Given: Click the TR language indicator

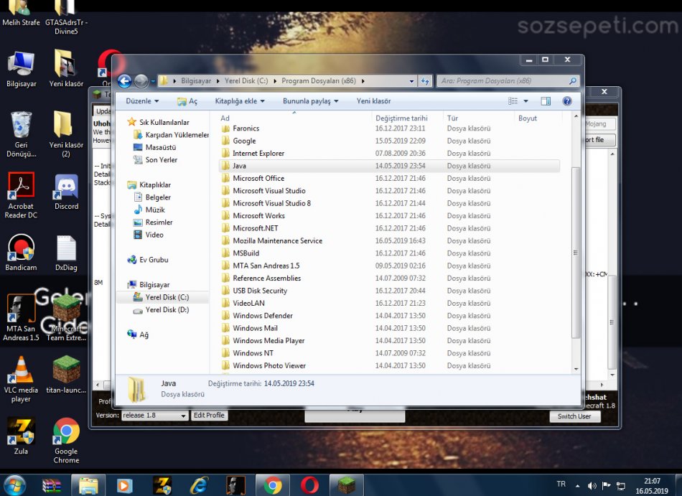Looking at the screenshot, I should coord(561,485).
